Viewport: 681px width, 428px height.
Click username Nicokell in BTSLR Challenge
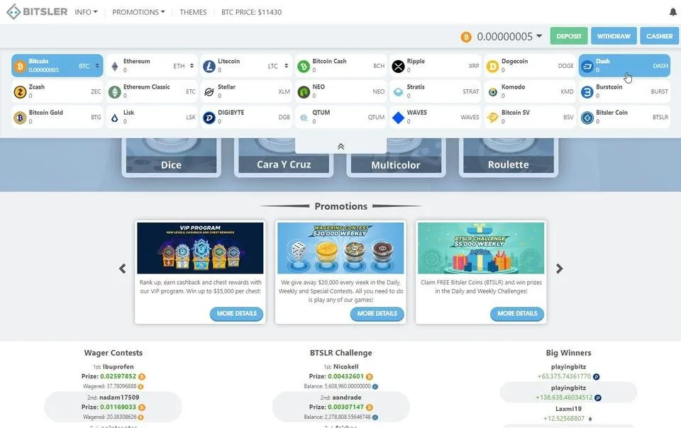click(x=345, y=366)
